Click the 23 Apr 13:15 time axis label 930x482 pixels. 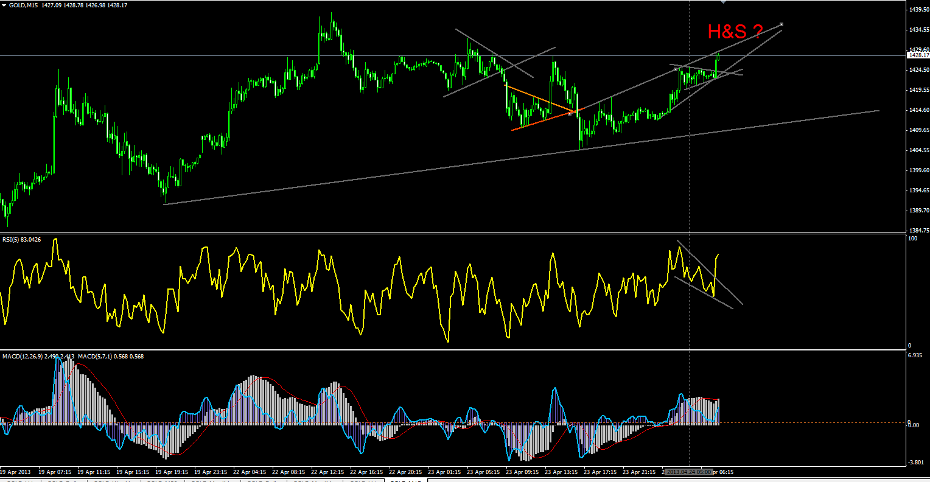point(561,472)
